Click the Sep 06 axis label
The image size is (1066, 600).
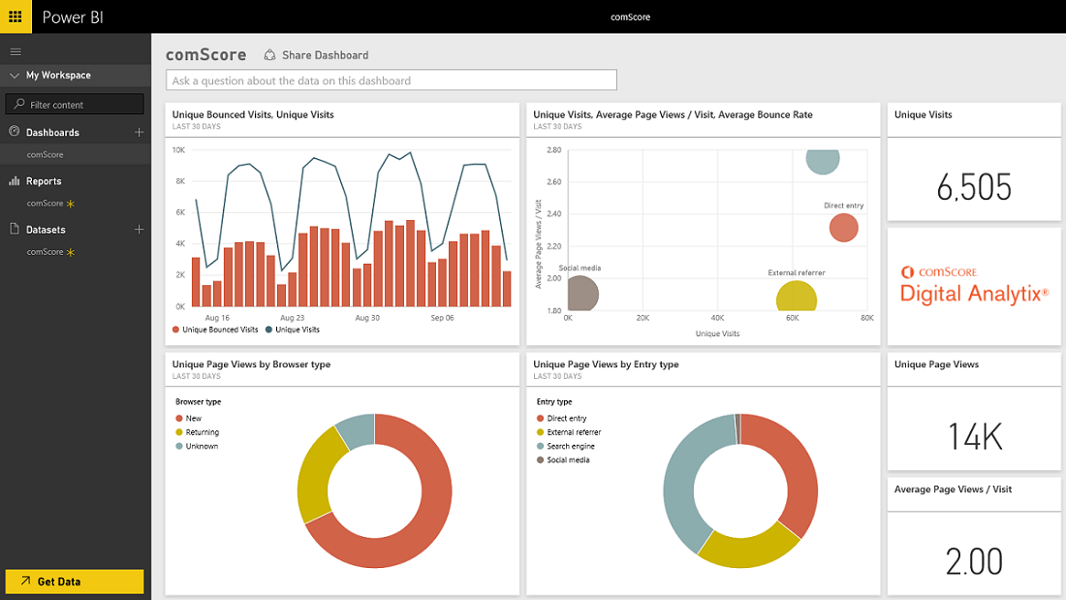pos(442,318)
